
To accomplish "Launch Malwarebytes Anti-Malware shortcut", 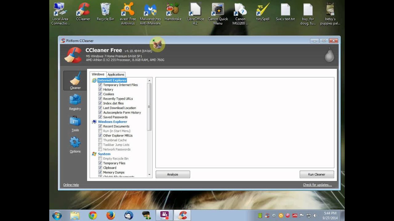I will pos(151,14).
